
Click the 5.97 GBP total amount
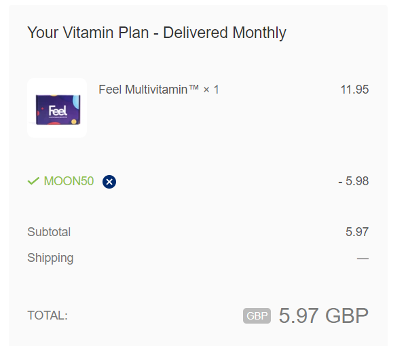(324, 316)
